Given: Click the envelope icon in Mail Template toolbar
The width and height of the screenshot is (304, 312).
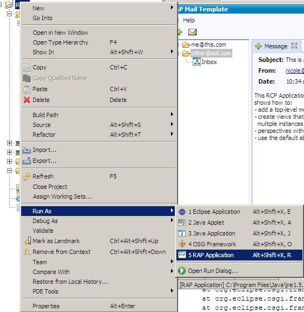Looking at the screenshot, I should click(192, 32).
